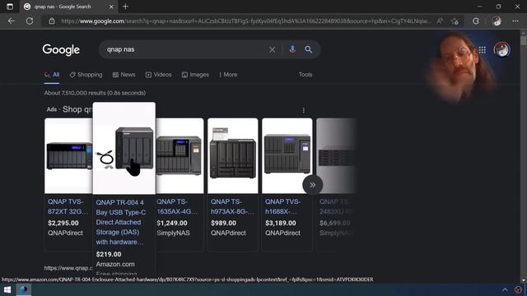527x296 pixels.
Task: Go back using browser back arrow
Action: pyautogui.click(x=12, y=21)
